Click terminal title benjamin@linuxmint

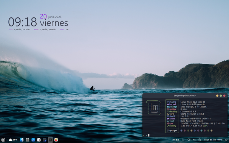(x=185, y=95)
